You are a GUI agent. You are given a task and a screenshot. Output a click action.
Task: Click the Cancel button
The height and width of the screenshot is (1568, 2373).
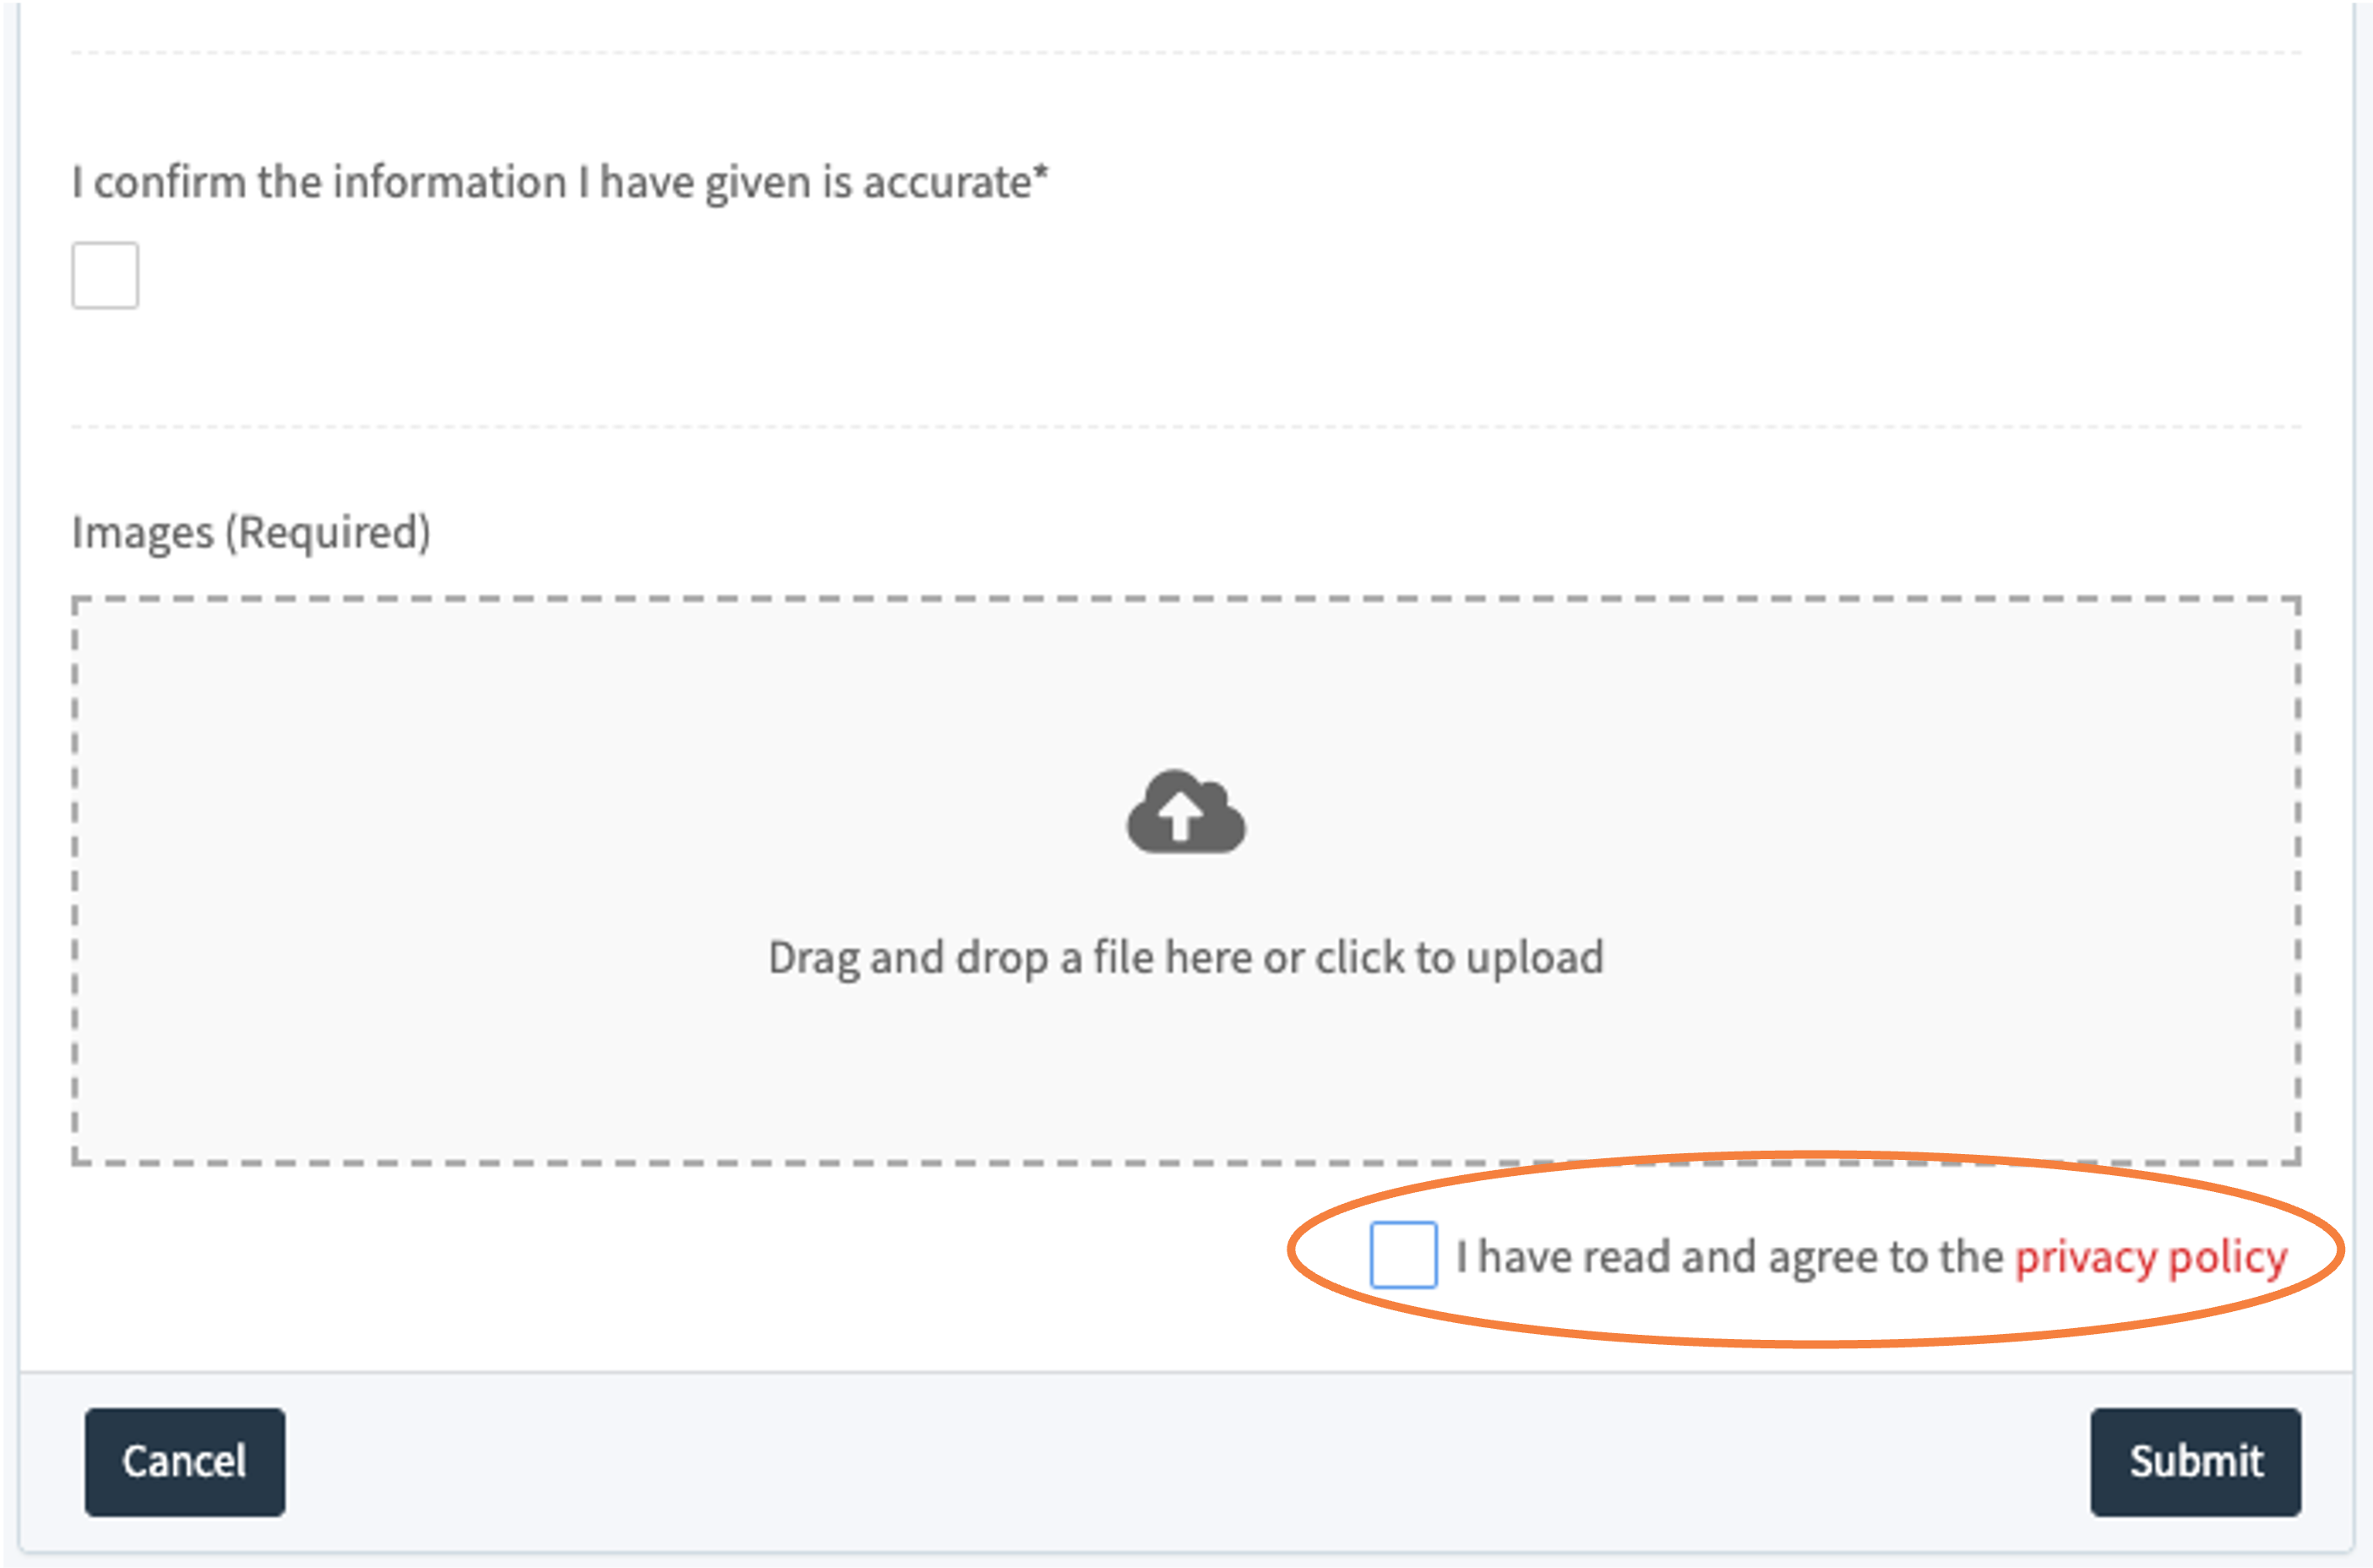click(x=185, y=1462)
